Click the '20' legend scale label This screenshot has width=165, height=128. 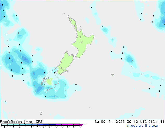pos(45,127)
